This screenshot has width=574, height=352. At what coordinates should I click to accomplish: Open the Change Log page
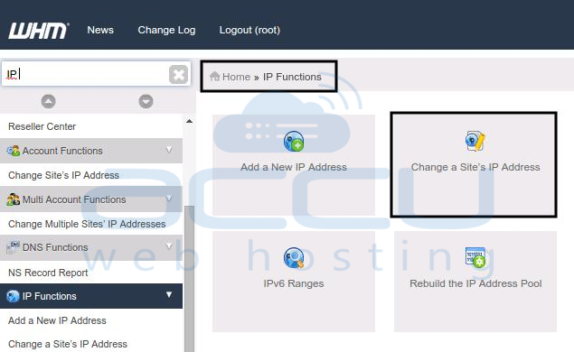[x=166, y=30]
